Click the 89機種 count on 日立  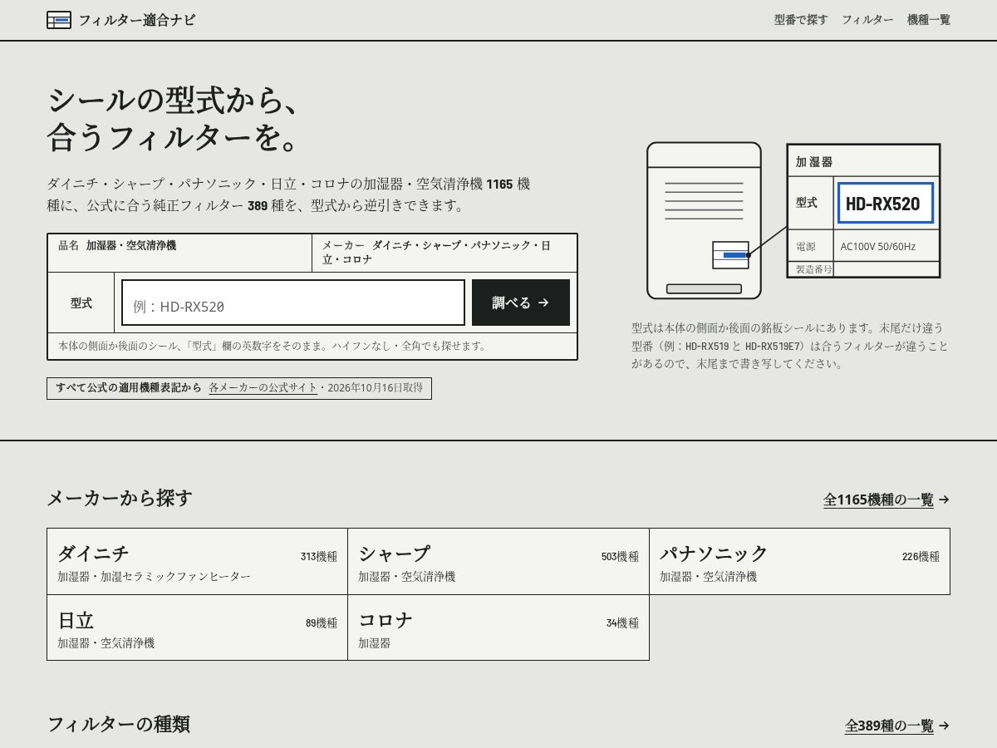322,623
